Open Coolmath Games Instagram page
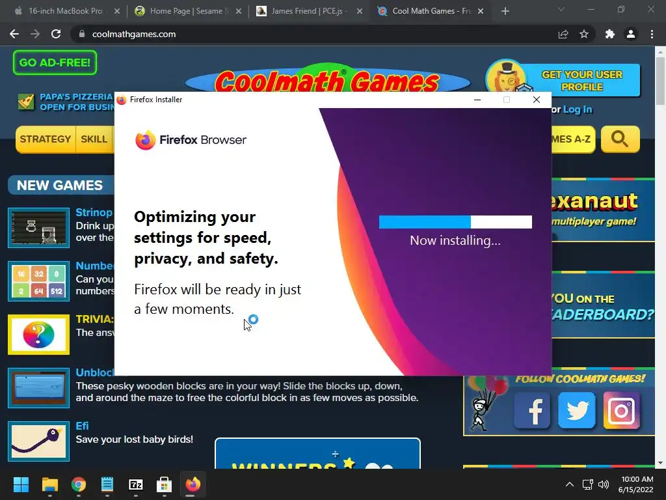 [621, 410]
